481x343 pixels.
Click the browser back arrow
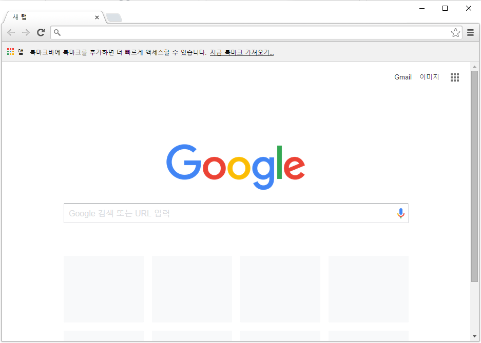(x=11, y=33)
